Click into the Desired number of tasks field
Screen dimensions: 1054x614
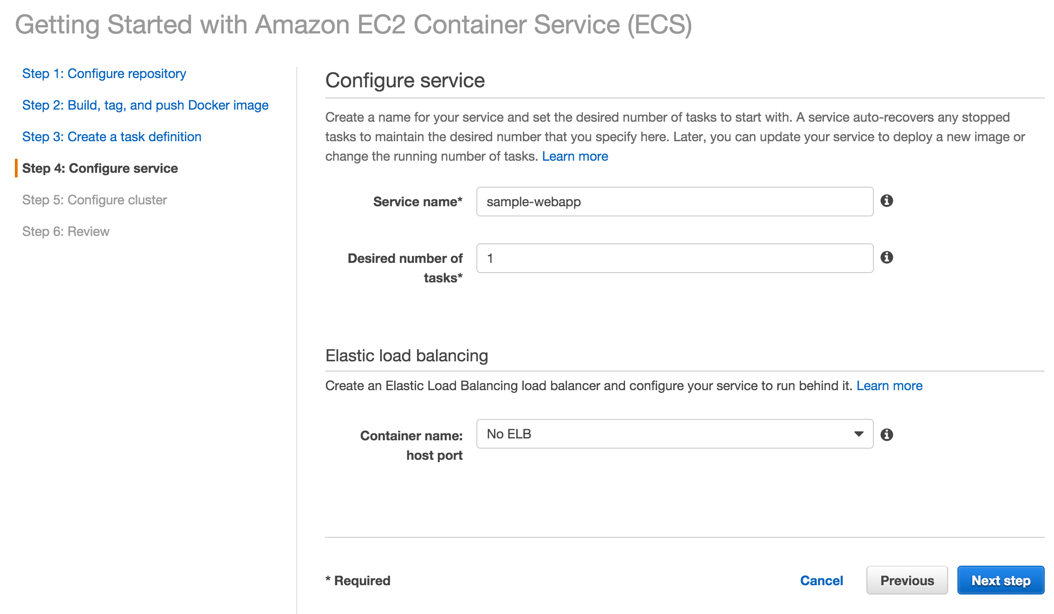673,258
